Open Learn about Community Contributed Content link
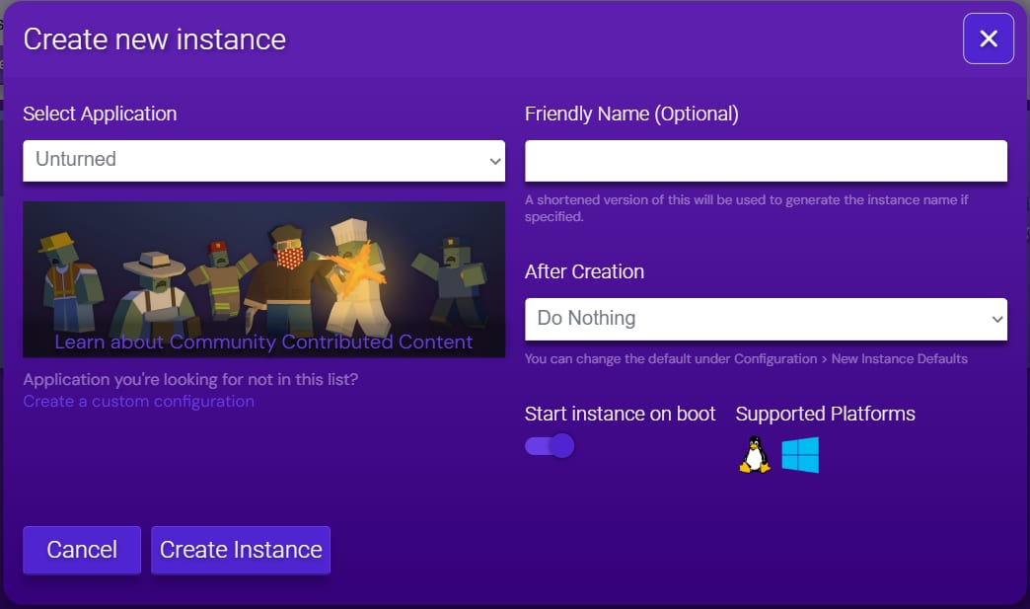 pos(263,343)
